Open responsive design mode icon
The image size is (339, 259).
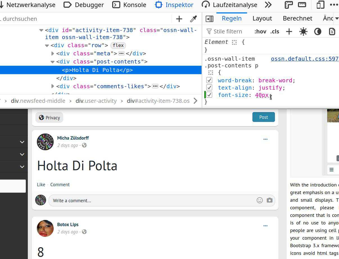click(x=320, y=5)
